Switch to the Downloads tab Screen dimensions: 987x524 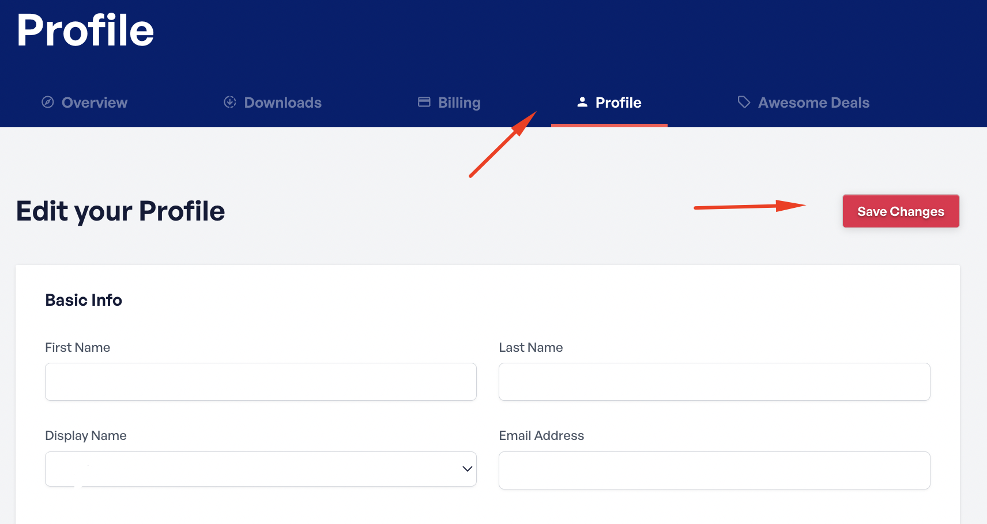(x=282, y=103)
